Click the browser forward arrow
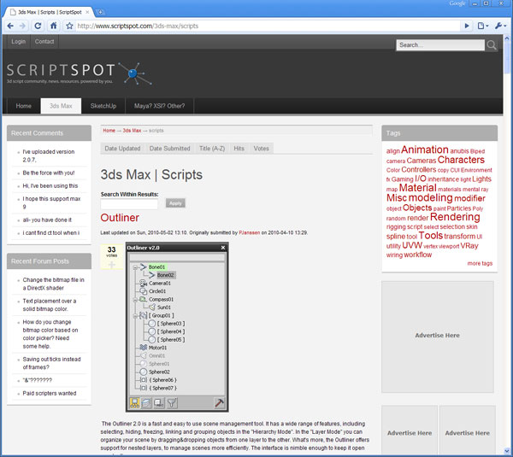 tap(22, 26)
